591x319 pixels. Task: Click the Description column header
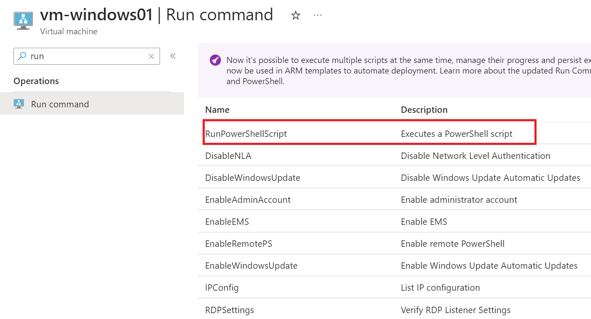tap(424, 110)
